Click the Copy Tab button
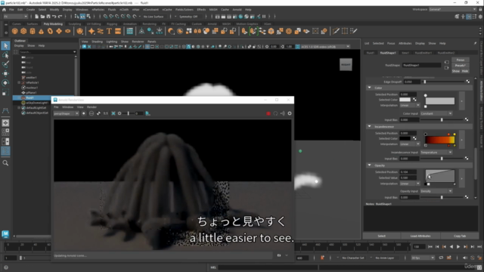This screenshot has height=272, width=484. pyautogui.click(x=460, y=236)
